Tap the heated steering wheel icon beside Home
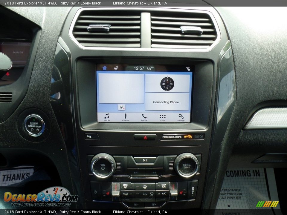Image resolution: width=287 pixels, height=215 pixels. click(x=116, y=68)
